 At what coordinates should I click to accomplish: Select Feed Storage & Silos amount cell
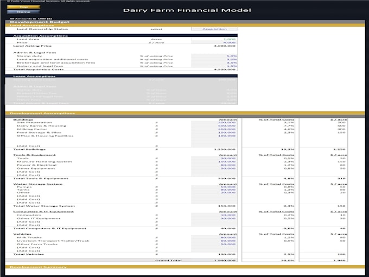tap(215, 133)
